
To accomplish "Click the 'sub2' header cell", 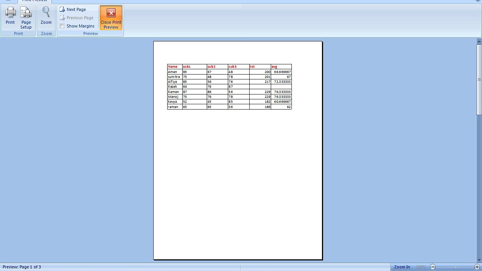I will (217, 67).
